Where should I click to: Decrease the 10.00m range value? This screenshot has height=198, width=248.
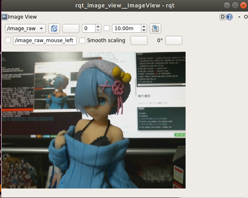[144, 30]
